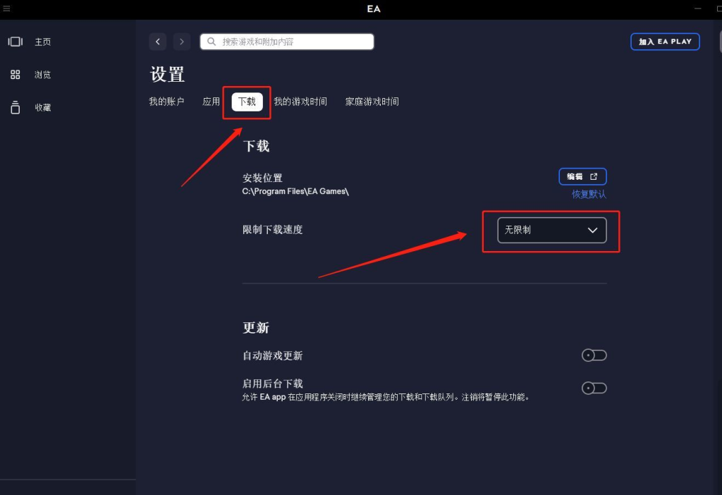Open 收藏 in the sidebar

pos(43,107)
